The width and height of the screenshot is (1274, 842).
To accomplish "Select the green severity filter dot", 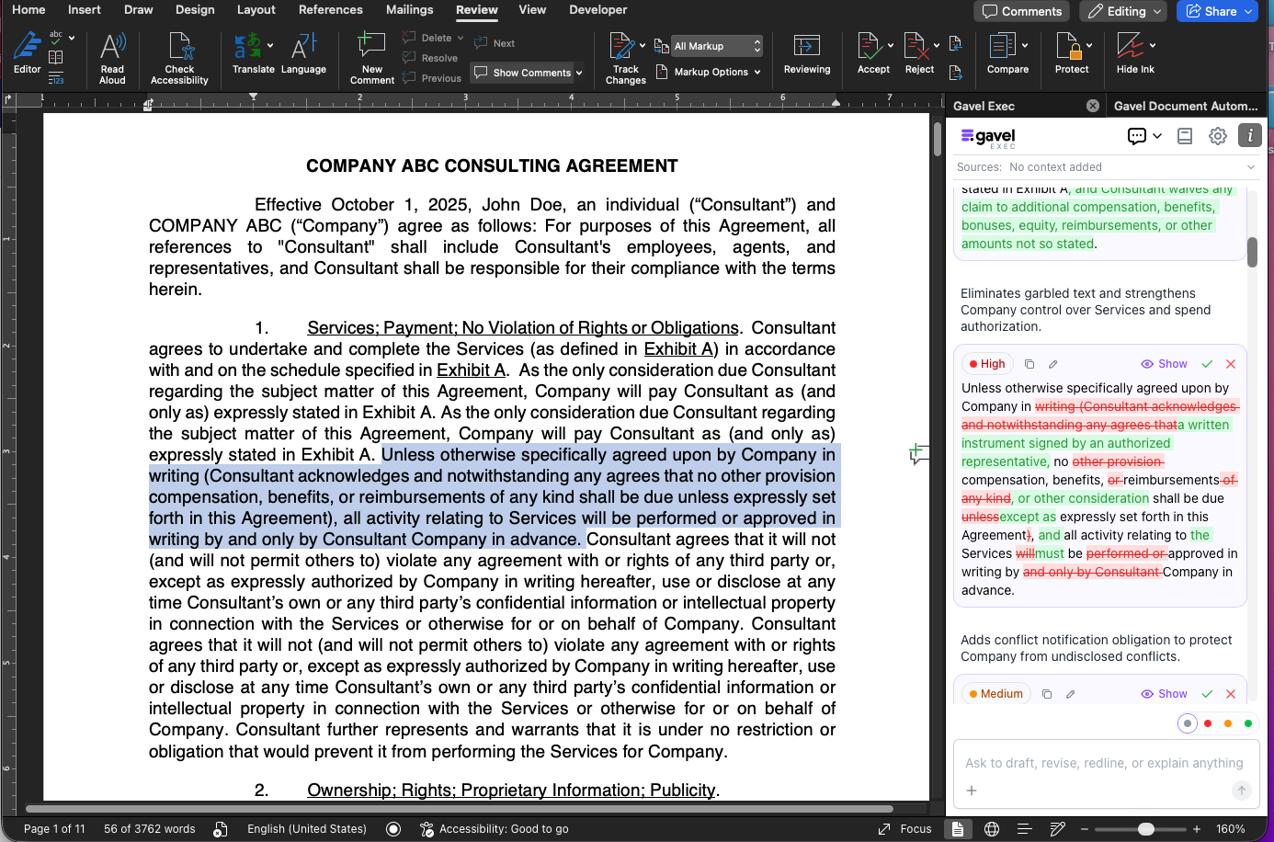I will [1247, 723].
